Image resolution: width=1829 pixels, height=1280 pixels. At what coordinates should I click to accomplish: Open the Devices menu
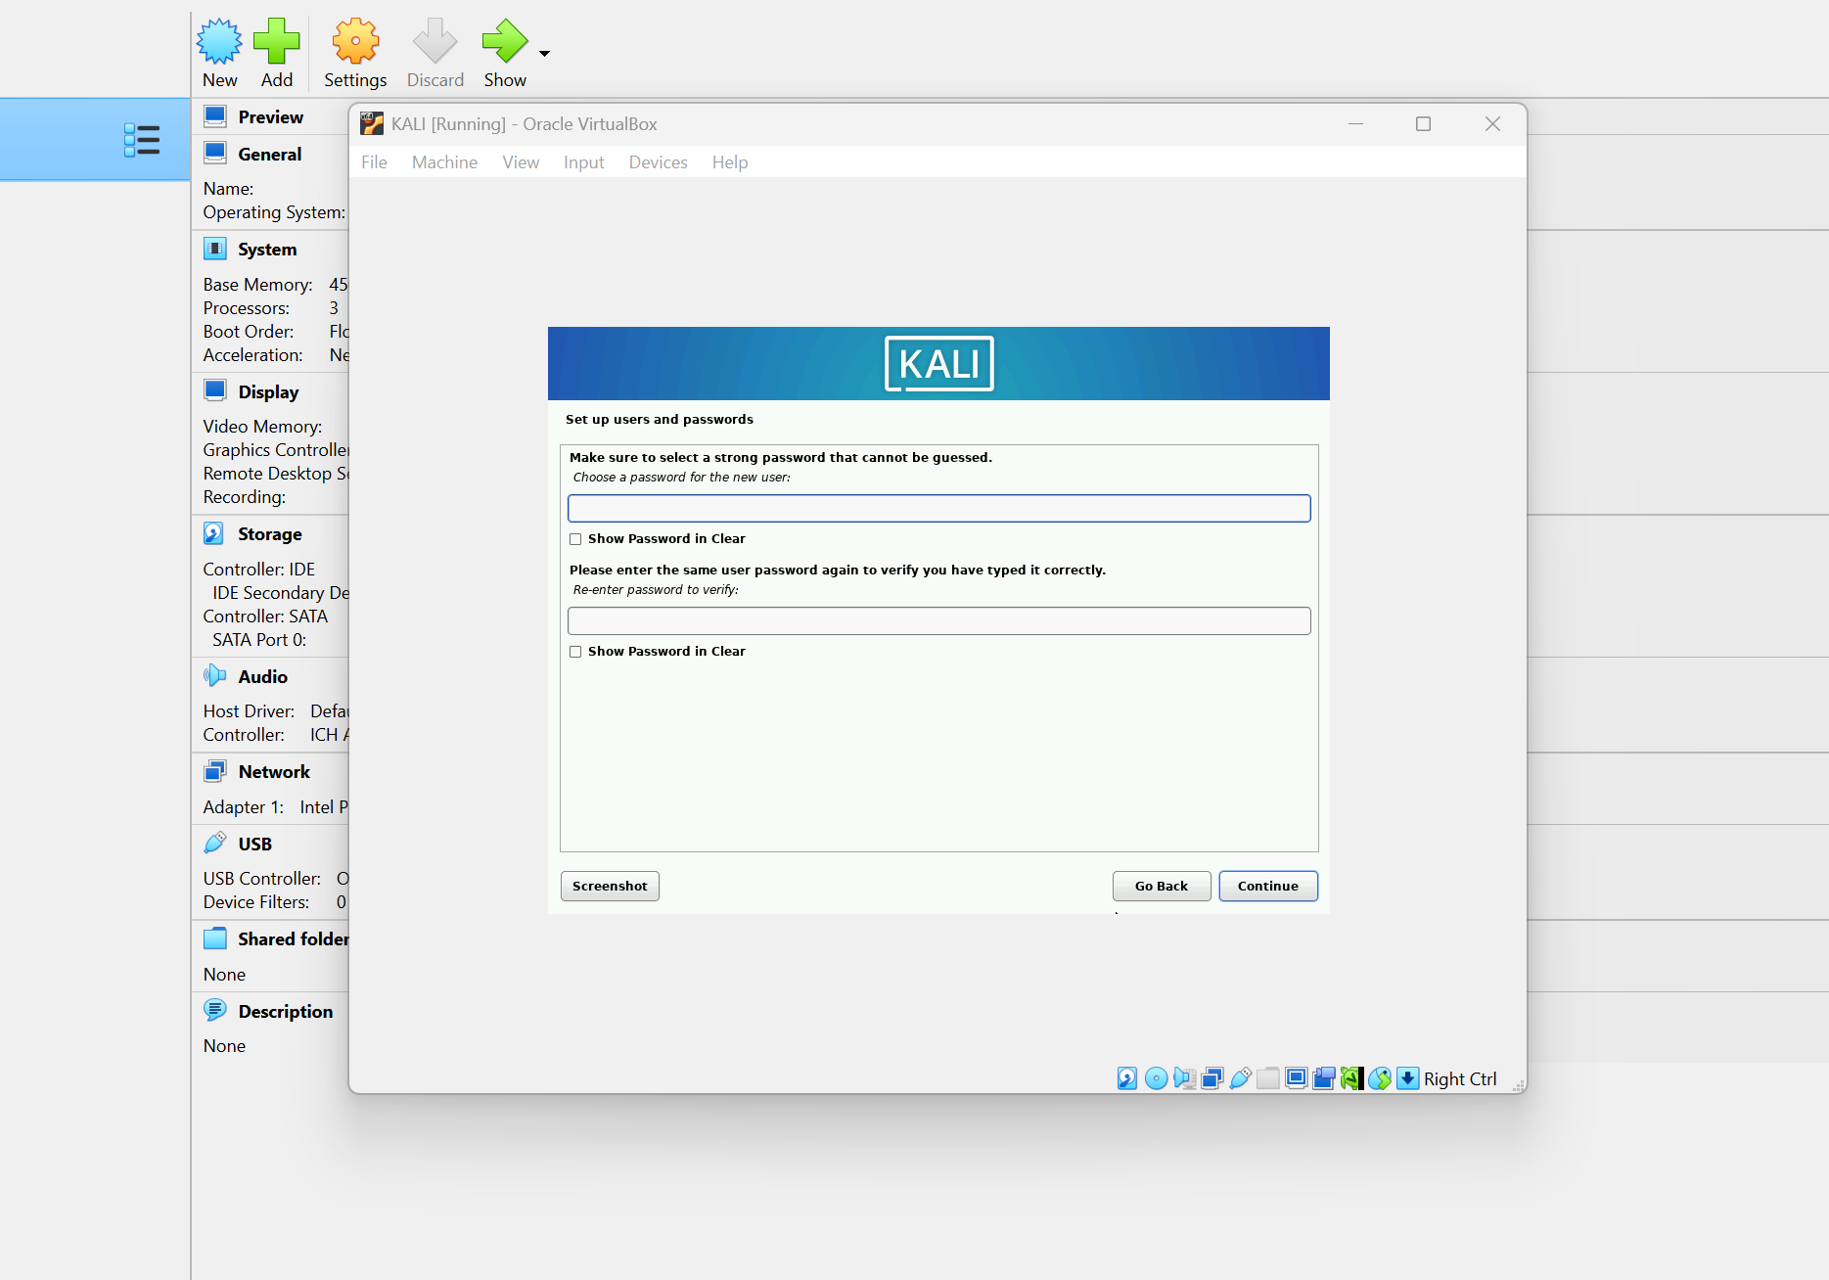coord(658,162)
